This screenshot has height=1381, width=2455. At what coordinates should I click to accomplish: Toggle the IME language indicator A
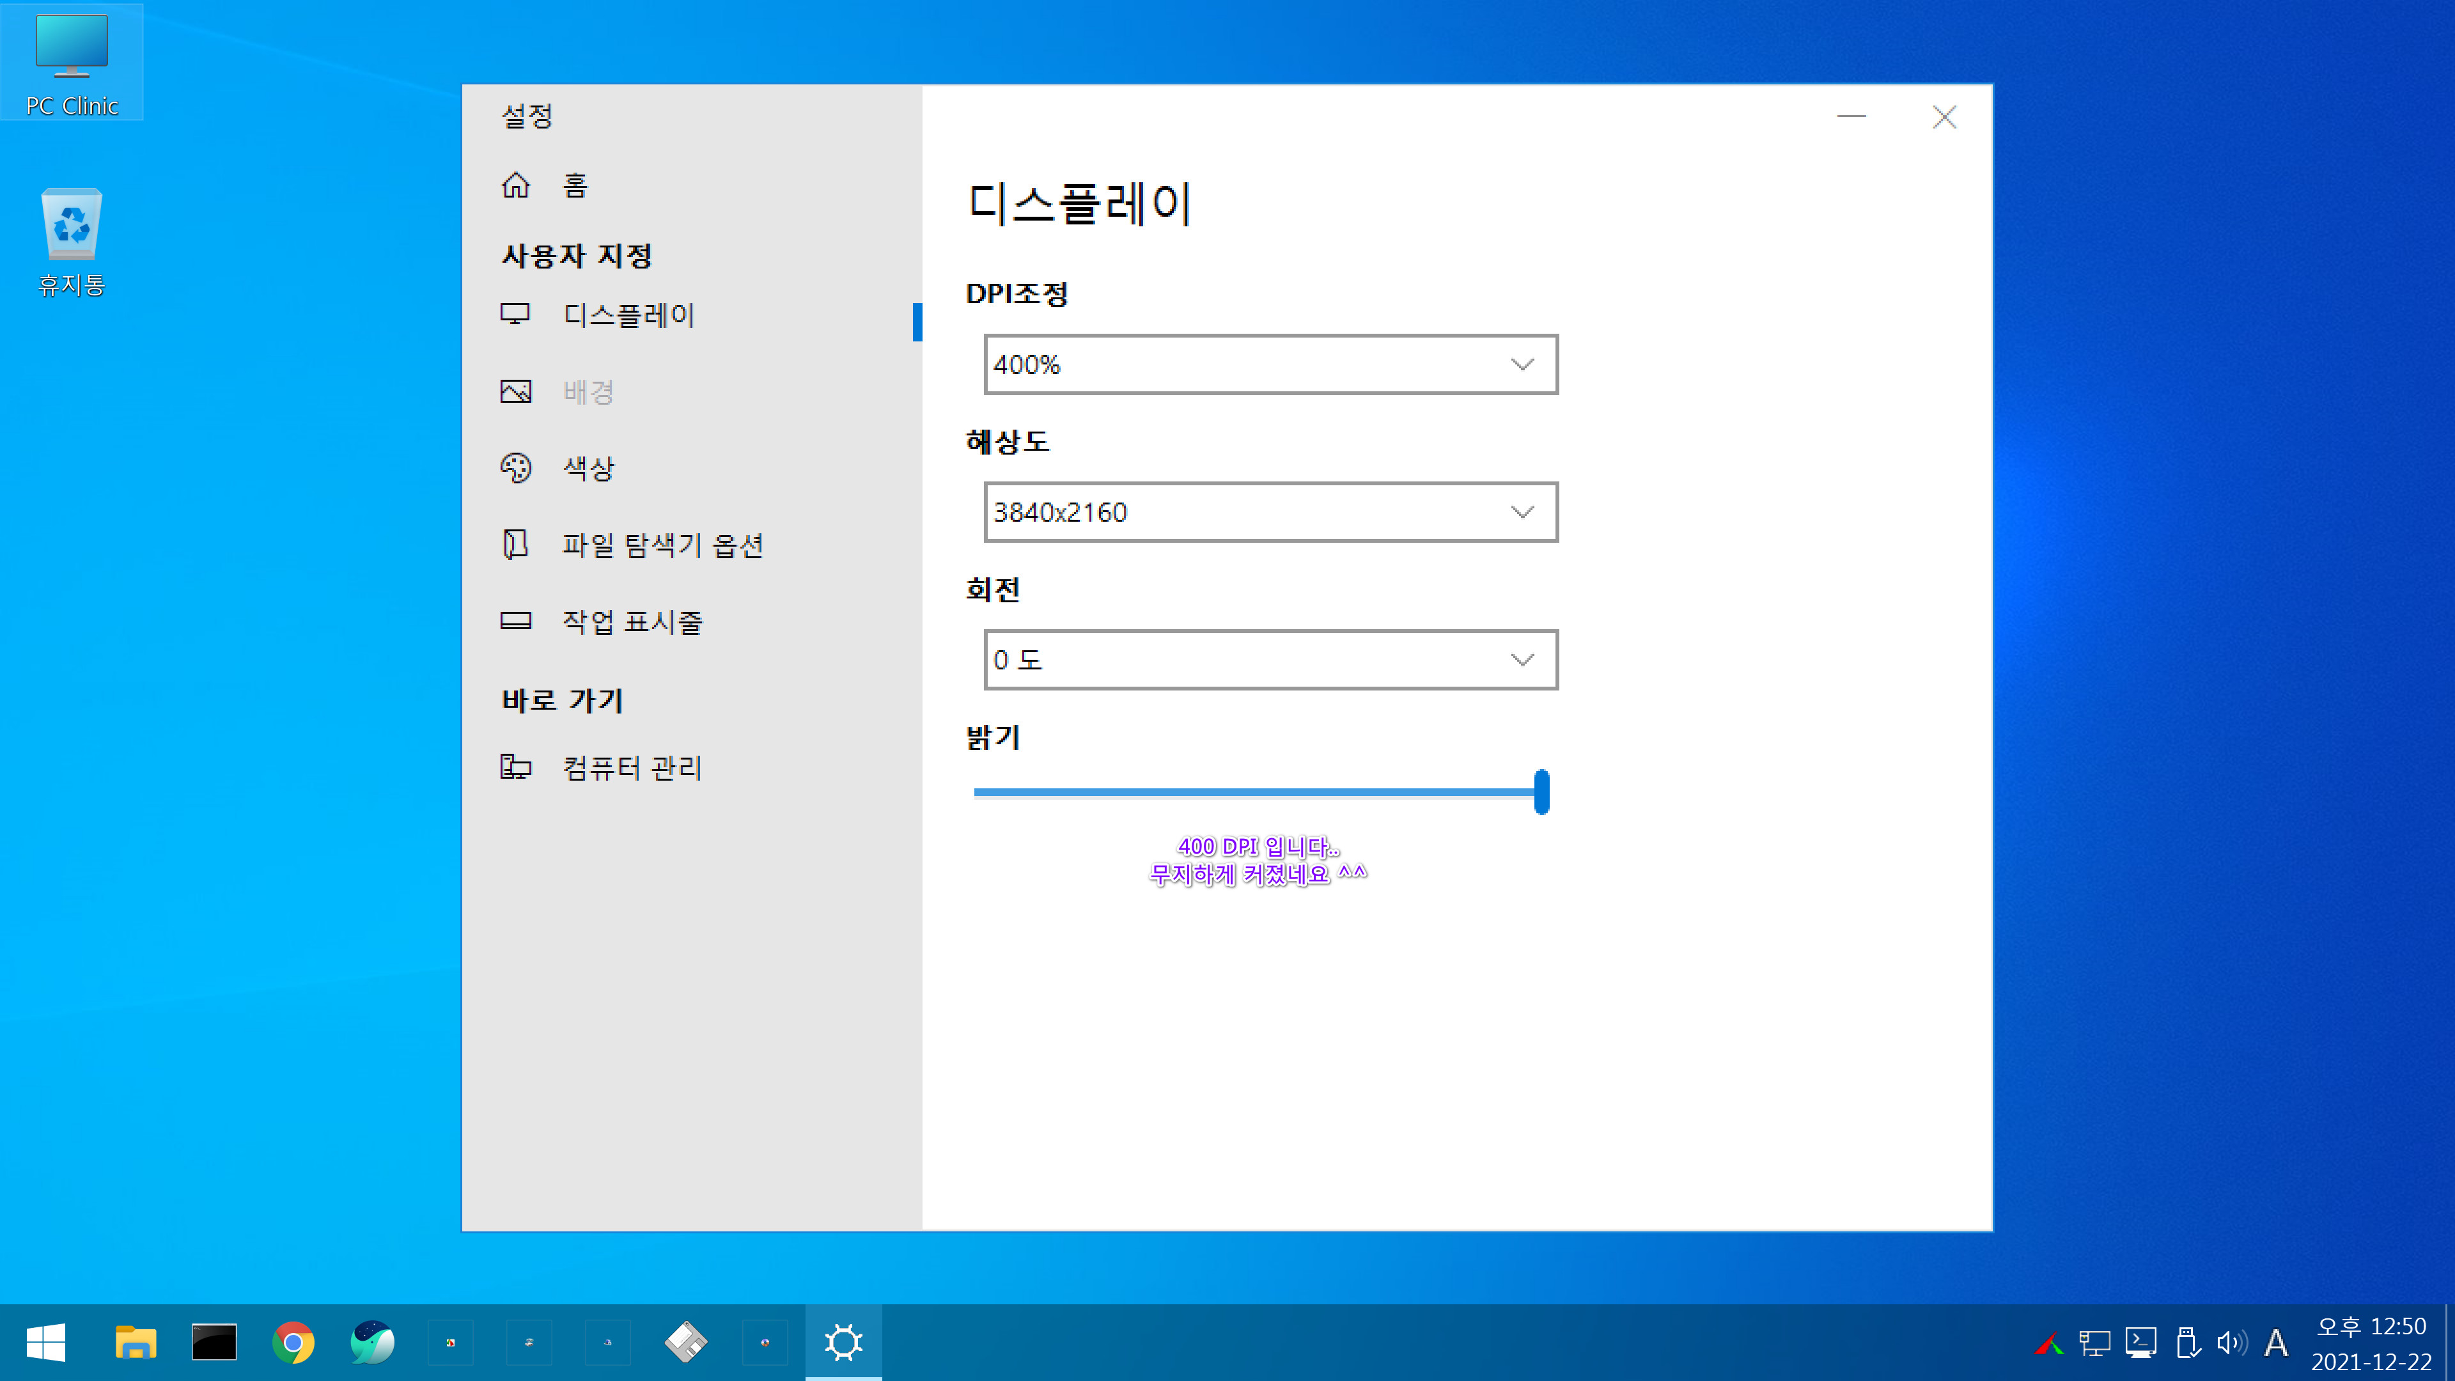tap(2277, 1343)
